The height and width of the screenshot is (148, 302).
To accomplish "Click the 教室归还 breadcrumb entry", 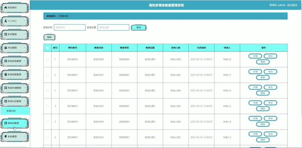I will coord(64,16).
